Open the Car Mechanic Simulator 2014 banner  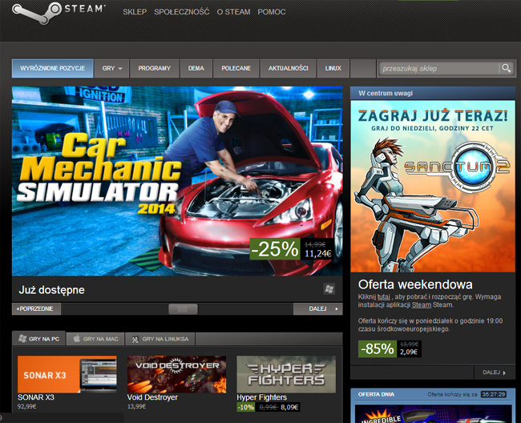click(x=177, y=181)
